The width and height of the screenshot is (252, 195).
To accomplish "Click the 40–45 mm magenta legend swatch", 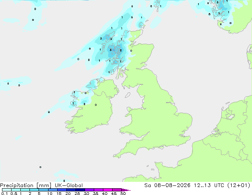I will click(x=108, y=190).
